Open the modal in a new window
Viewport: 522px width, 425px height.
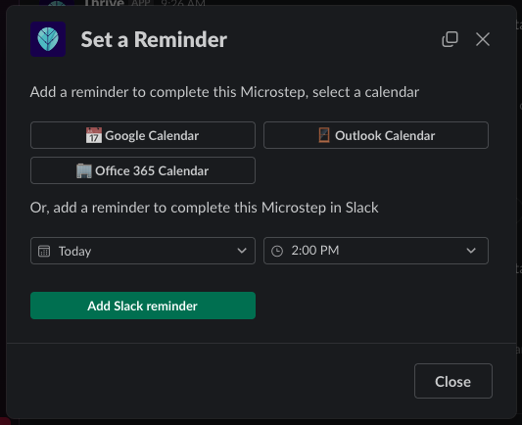click(450, 39)
